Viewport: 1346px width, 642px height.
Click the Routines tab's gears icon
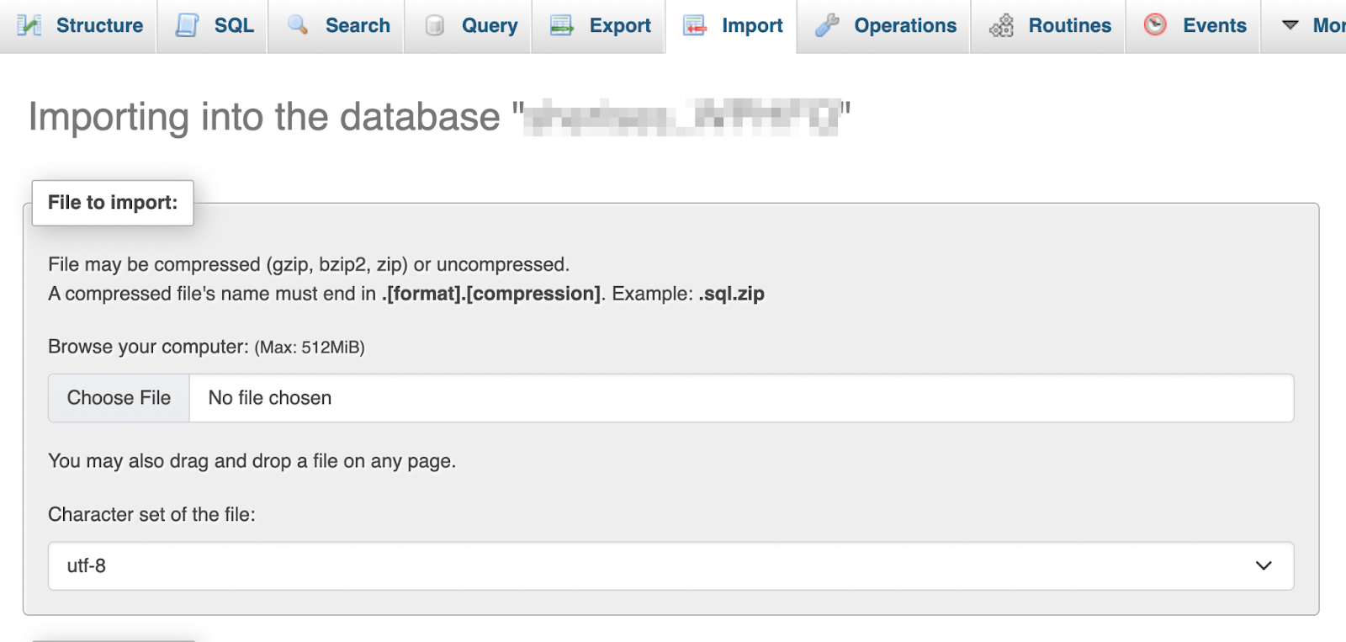[1001, 26]
